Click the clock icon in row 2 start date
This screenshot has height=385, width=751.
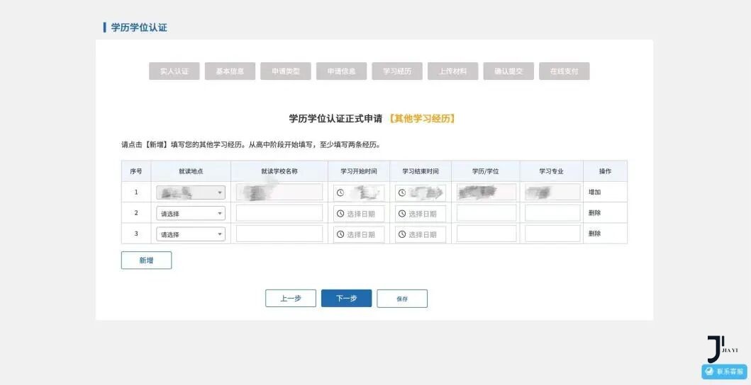(340, 214)
